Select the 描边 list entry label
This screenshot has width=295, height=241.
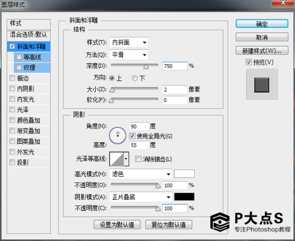click(x=23, y=78)
